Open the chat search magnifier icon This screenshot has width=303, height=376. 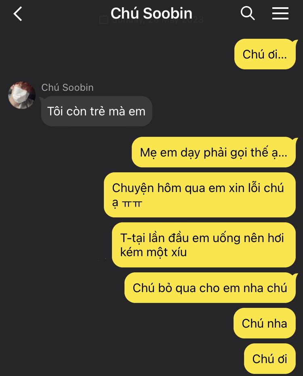click(x=248, y=13)
